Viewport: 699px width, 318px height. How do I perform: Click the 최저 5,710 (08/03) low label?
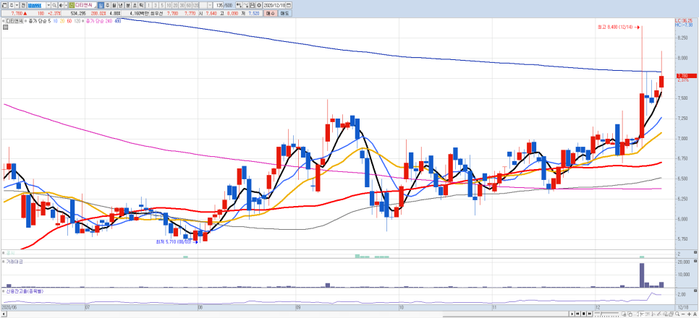click(x=174, y=242)
